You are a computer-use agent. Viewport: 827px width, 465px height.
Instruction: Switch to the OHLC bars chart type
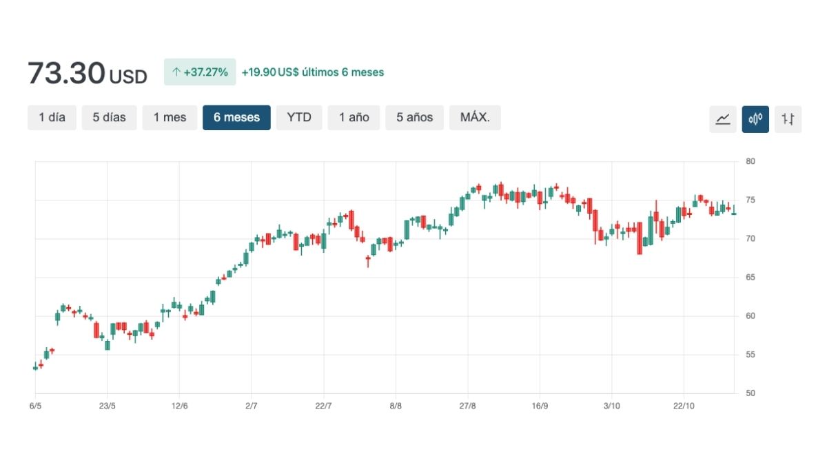click(x=788, y=118)
